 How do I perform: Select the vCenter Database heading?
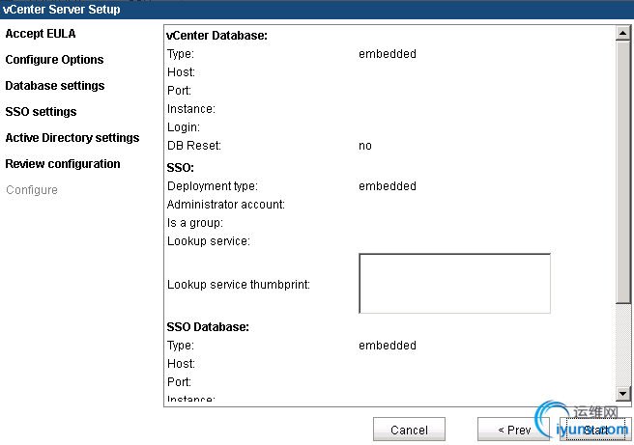pos(216,36)
